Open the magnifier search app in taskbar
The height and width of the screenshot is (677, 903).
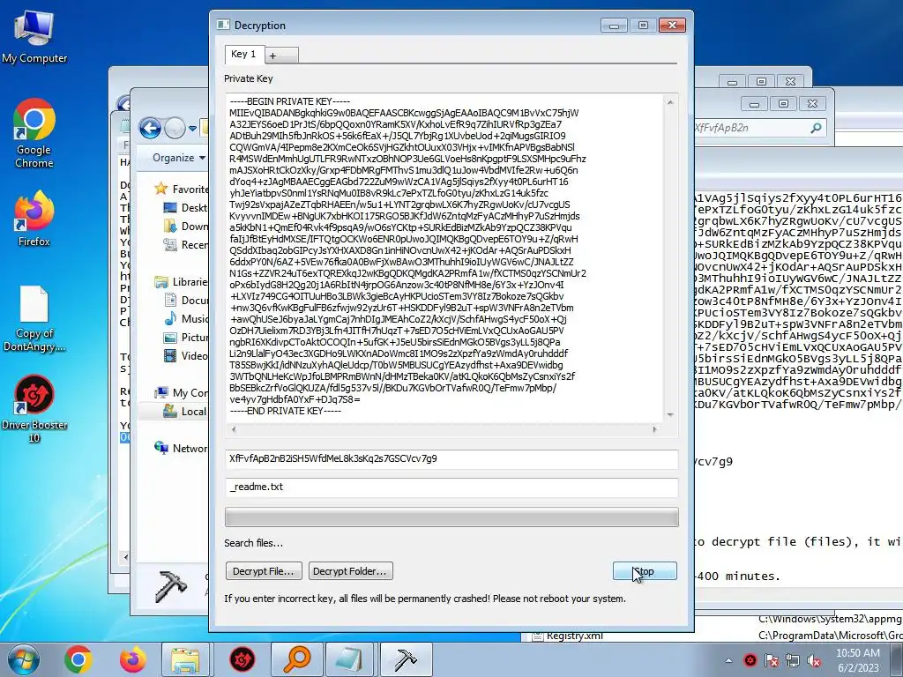[296, 659]
